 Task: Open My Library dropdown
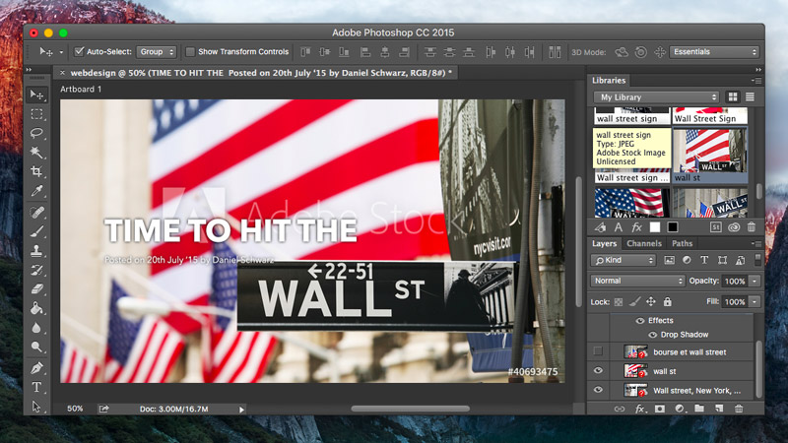tap(657, 96)
